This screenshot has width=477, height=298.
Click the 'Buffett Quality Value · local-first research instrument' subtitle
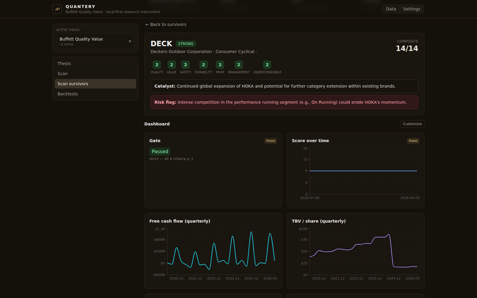click(x=113, y=12)
